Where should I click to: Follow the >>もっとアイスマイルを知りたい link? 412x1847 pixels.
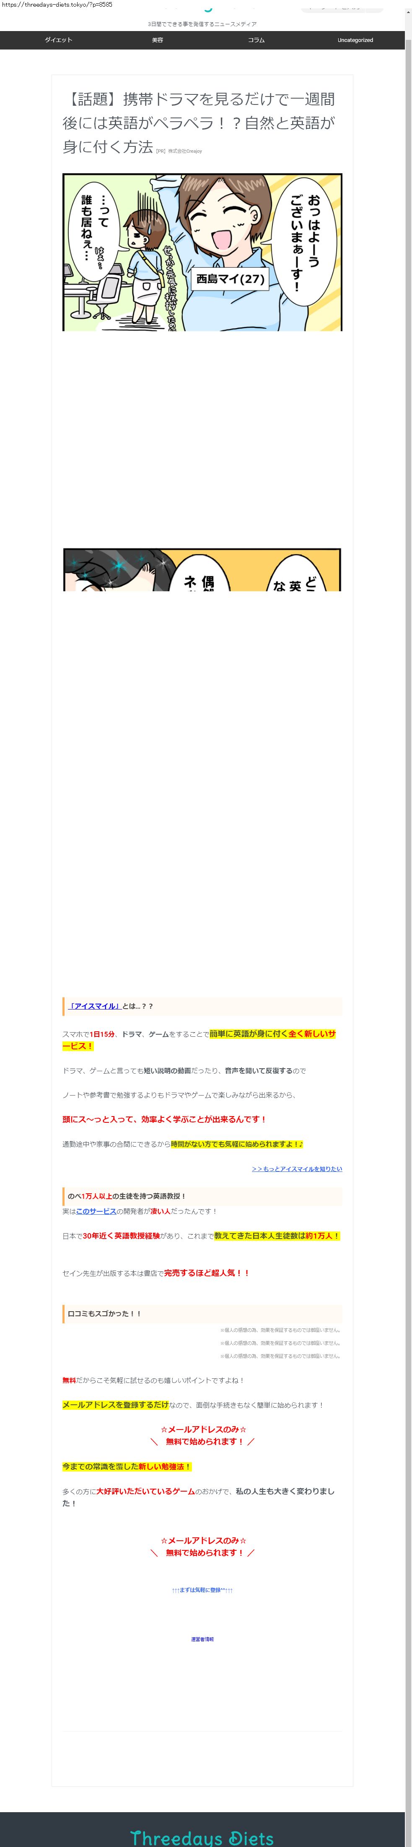pos(297,1169)
